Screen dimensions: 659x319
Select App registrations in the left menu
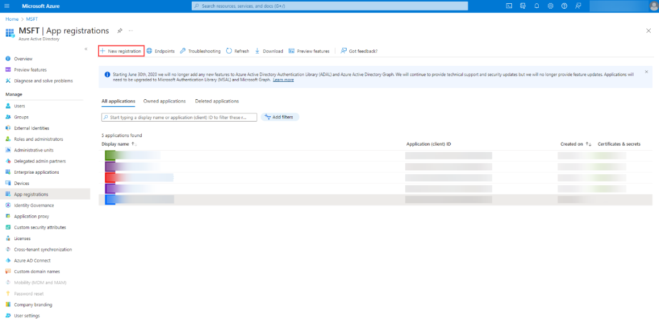coord(45,194)
